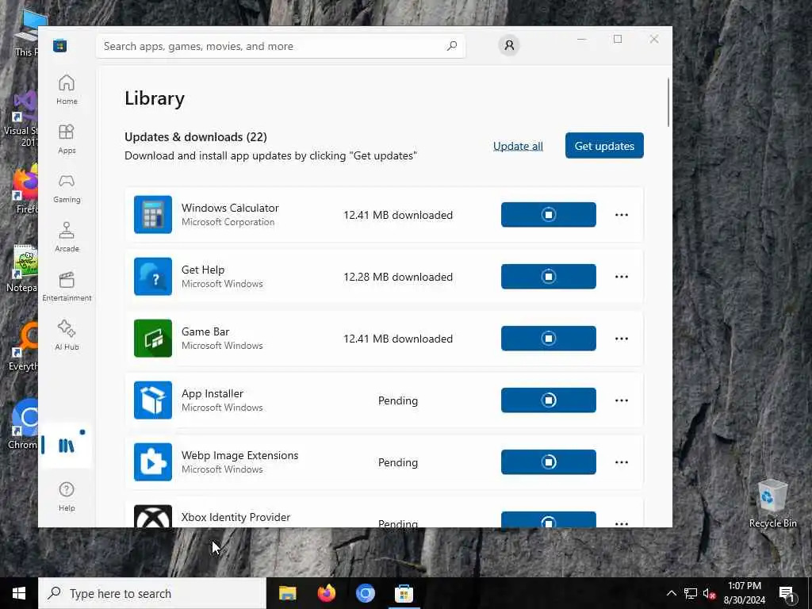Click the Get Help app icon

153,276
